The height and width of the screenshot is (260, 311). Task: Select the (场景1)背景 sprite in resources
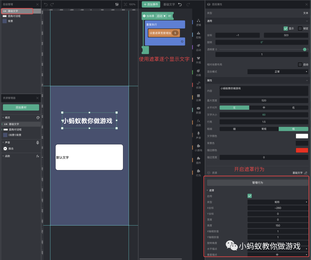click(x=21, y=135)
